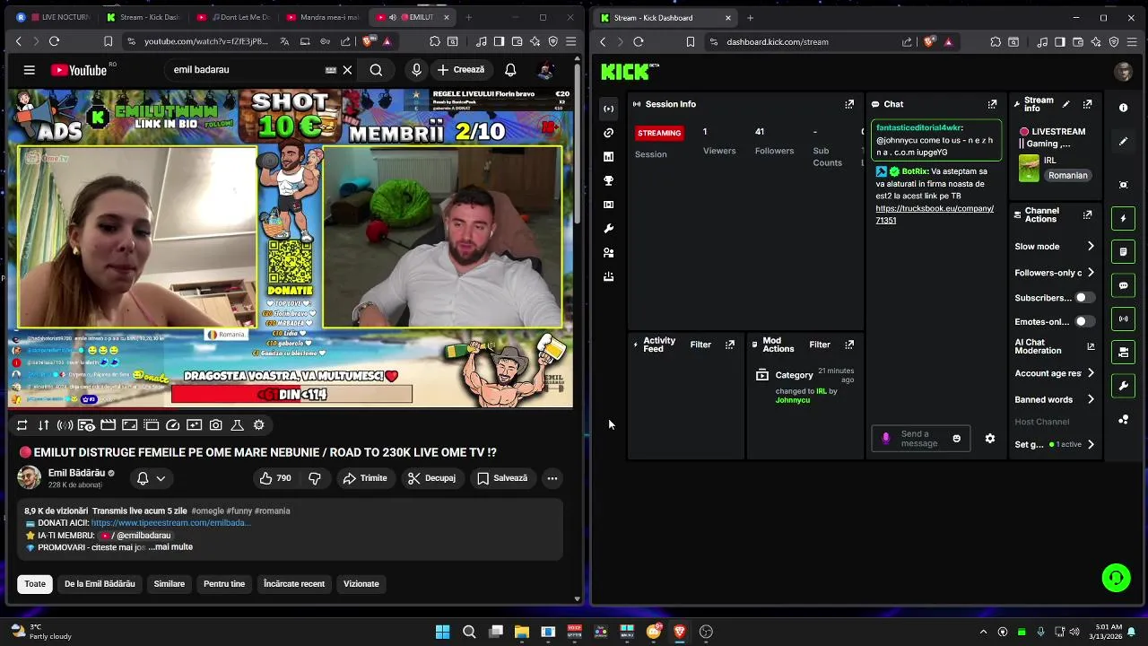Clear the YouTube search text
1148x646 pixels.
tap(347, 70)
